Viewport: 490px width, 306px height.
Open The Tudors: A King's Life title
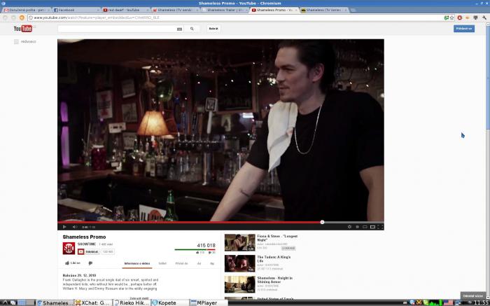pyautogui.click(x=274, y=259)
